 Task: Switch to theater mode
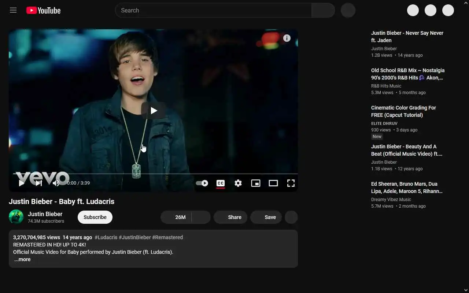pyautogui.click(x=273, y=183)
